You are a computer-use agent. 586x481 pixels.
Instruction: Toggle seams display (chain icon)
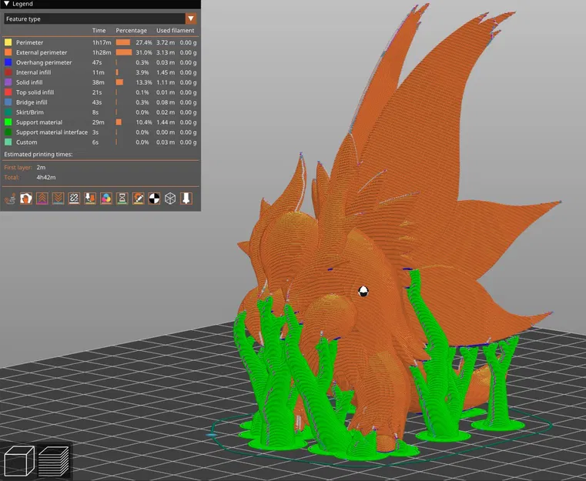(74, 199)
